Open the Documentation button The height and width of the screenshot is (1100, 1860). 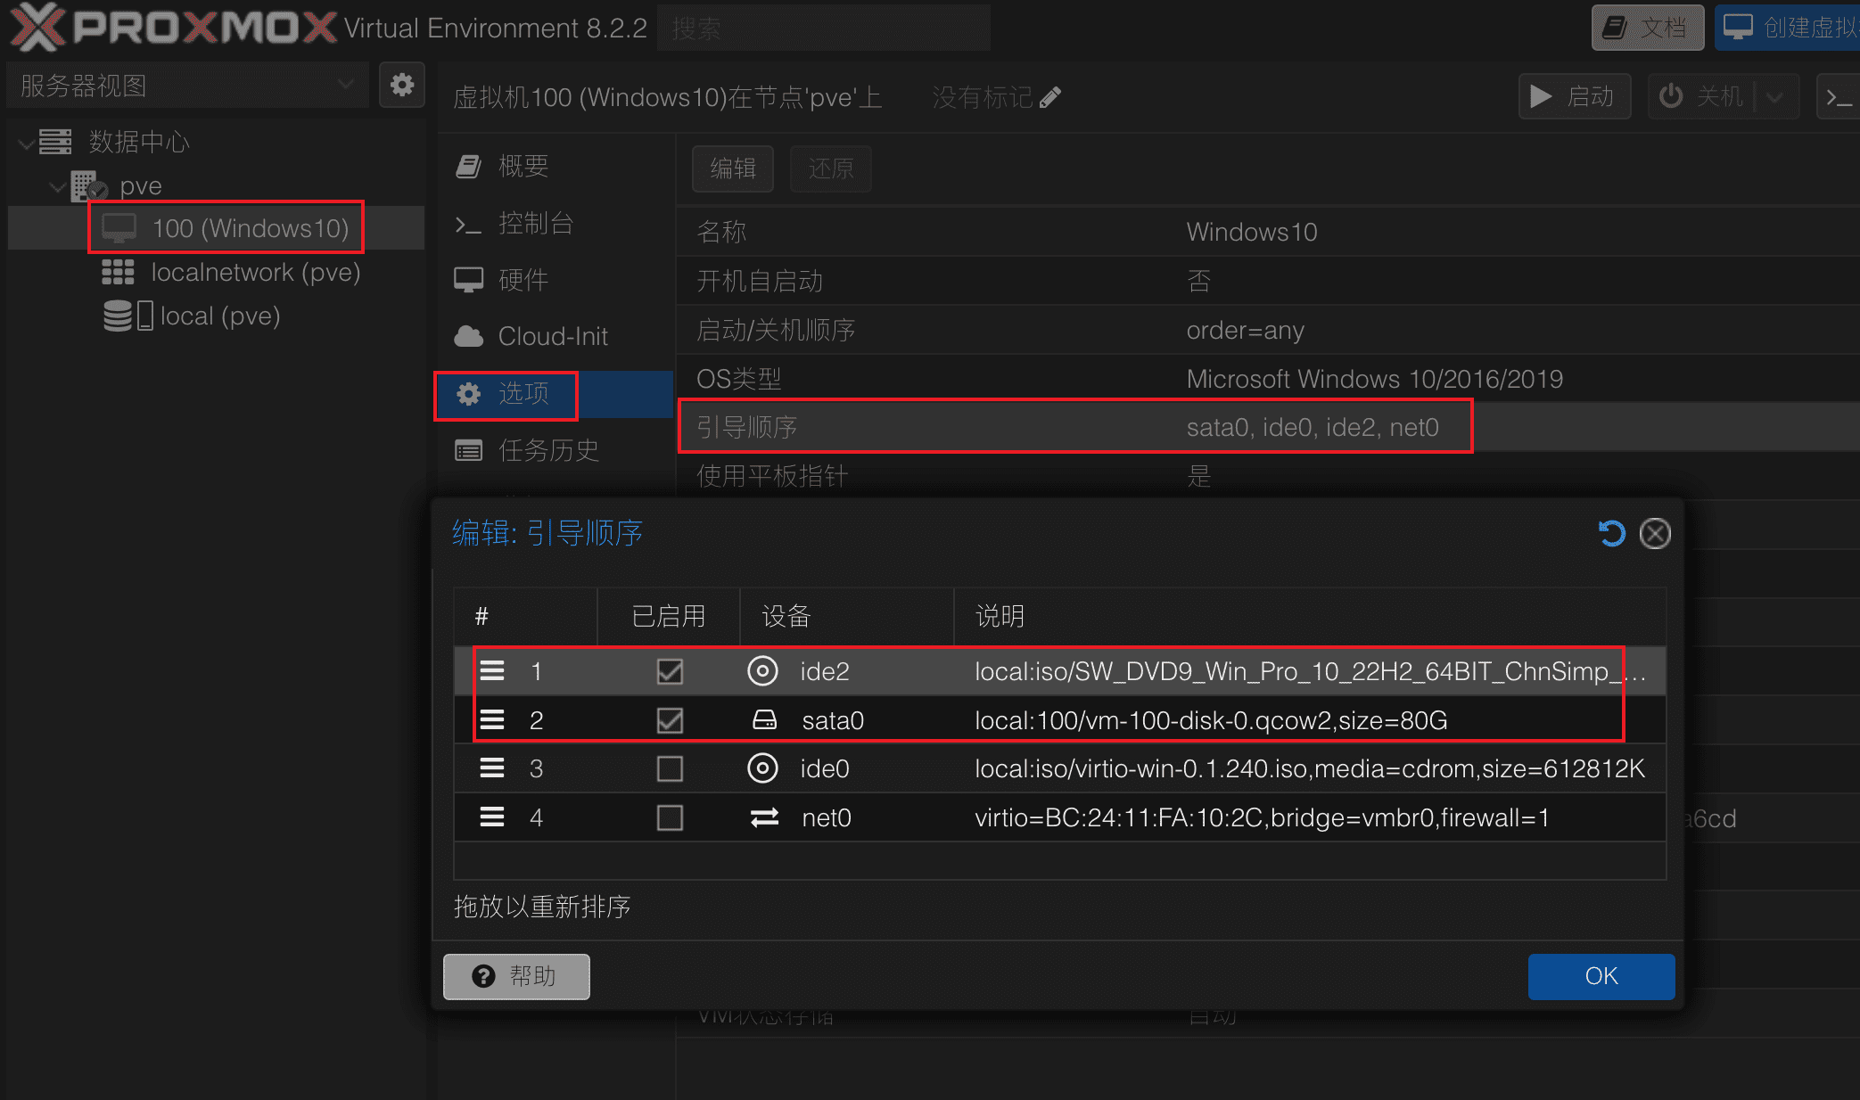tap(1647, 28)
